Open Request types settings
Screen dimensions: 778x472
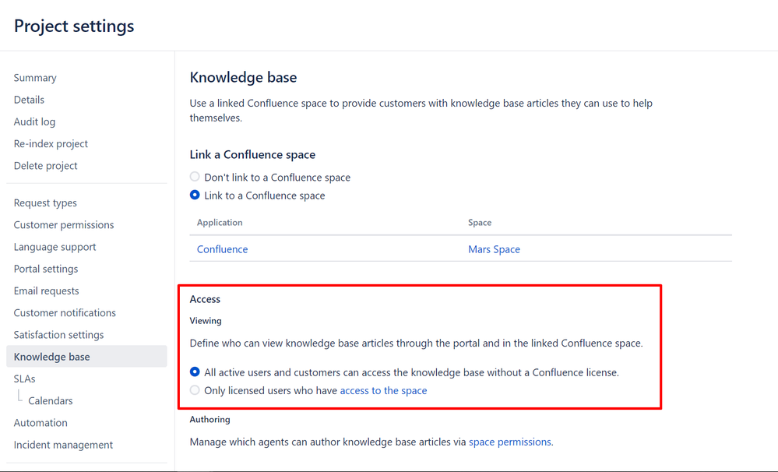click(x=45, y=203)
